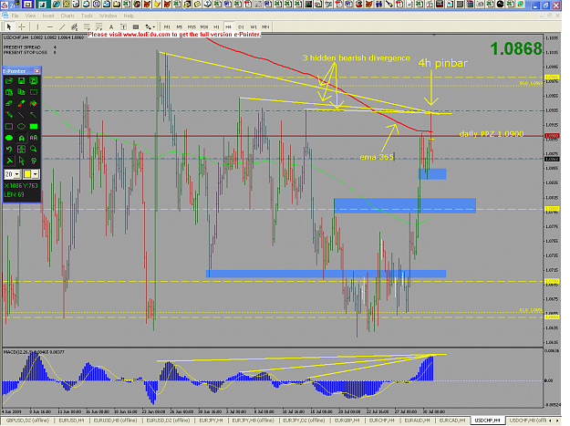This screenshot has width=570, height=426.
Task: Open the View menu
Action: (30, 16)
